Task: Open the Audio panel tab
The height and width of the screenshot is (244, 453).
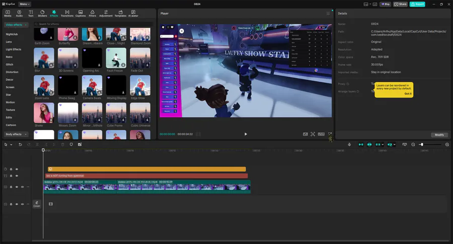Action: (x=19, y=13)
